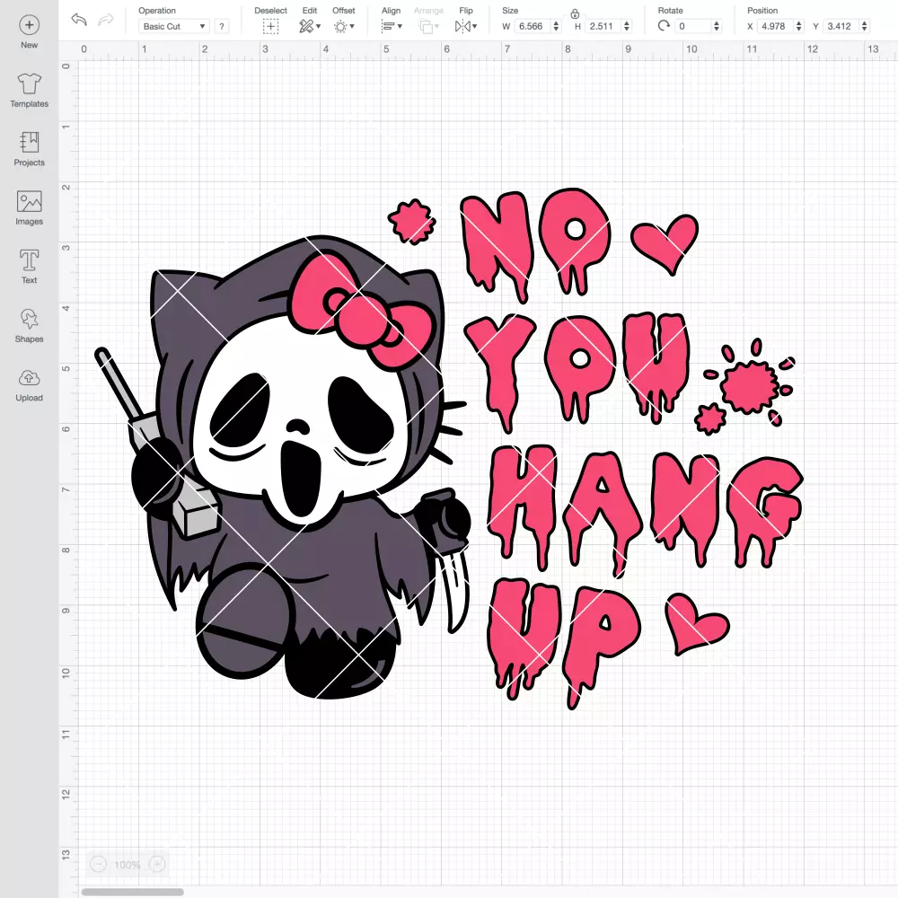Click the Height size field
This screenshot has height=898, width=898.
click(603, 26)
